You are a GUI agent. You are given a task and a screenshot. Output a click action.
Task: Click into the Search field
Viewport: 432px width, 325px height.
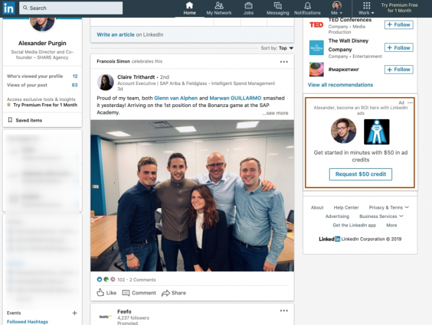pos(71,8)
